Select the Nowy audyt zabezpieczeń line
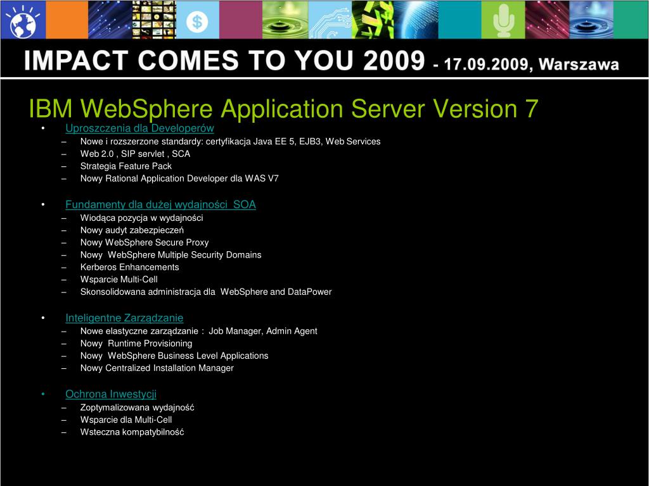 (x=132, y=230)
